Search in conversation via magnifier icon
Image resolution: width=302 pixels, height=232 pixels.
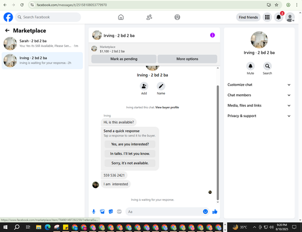[x=268, y=66]
